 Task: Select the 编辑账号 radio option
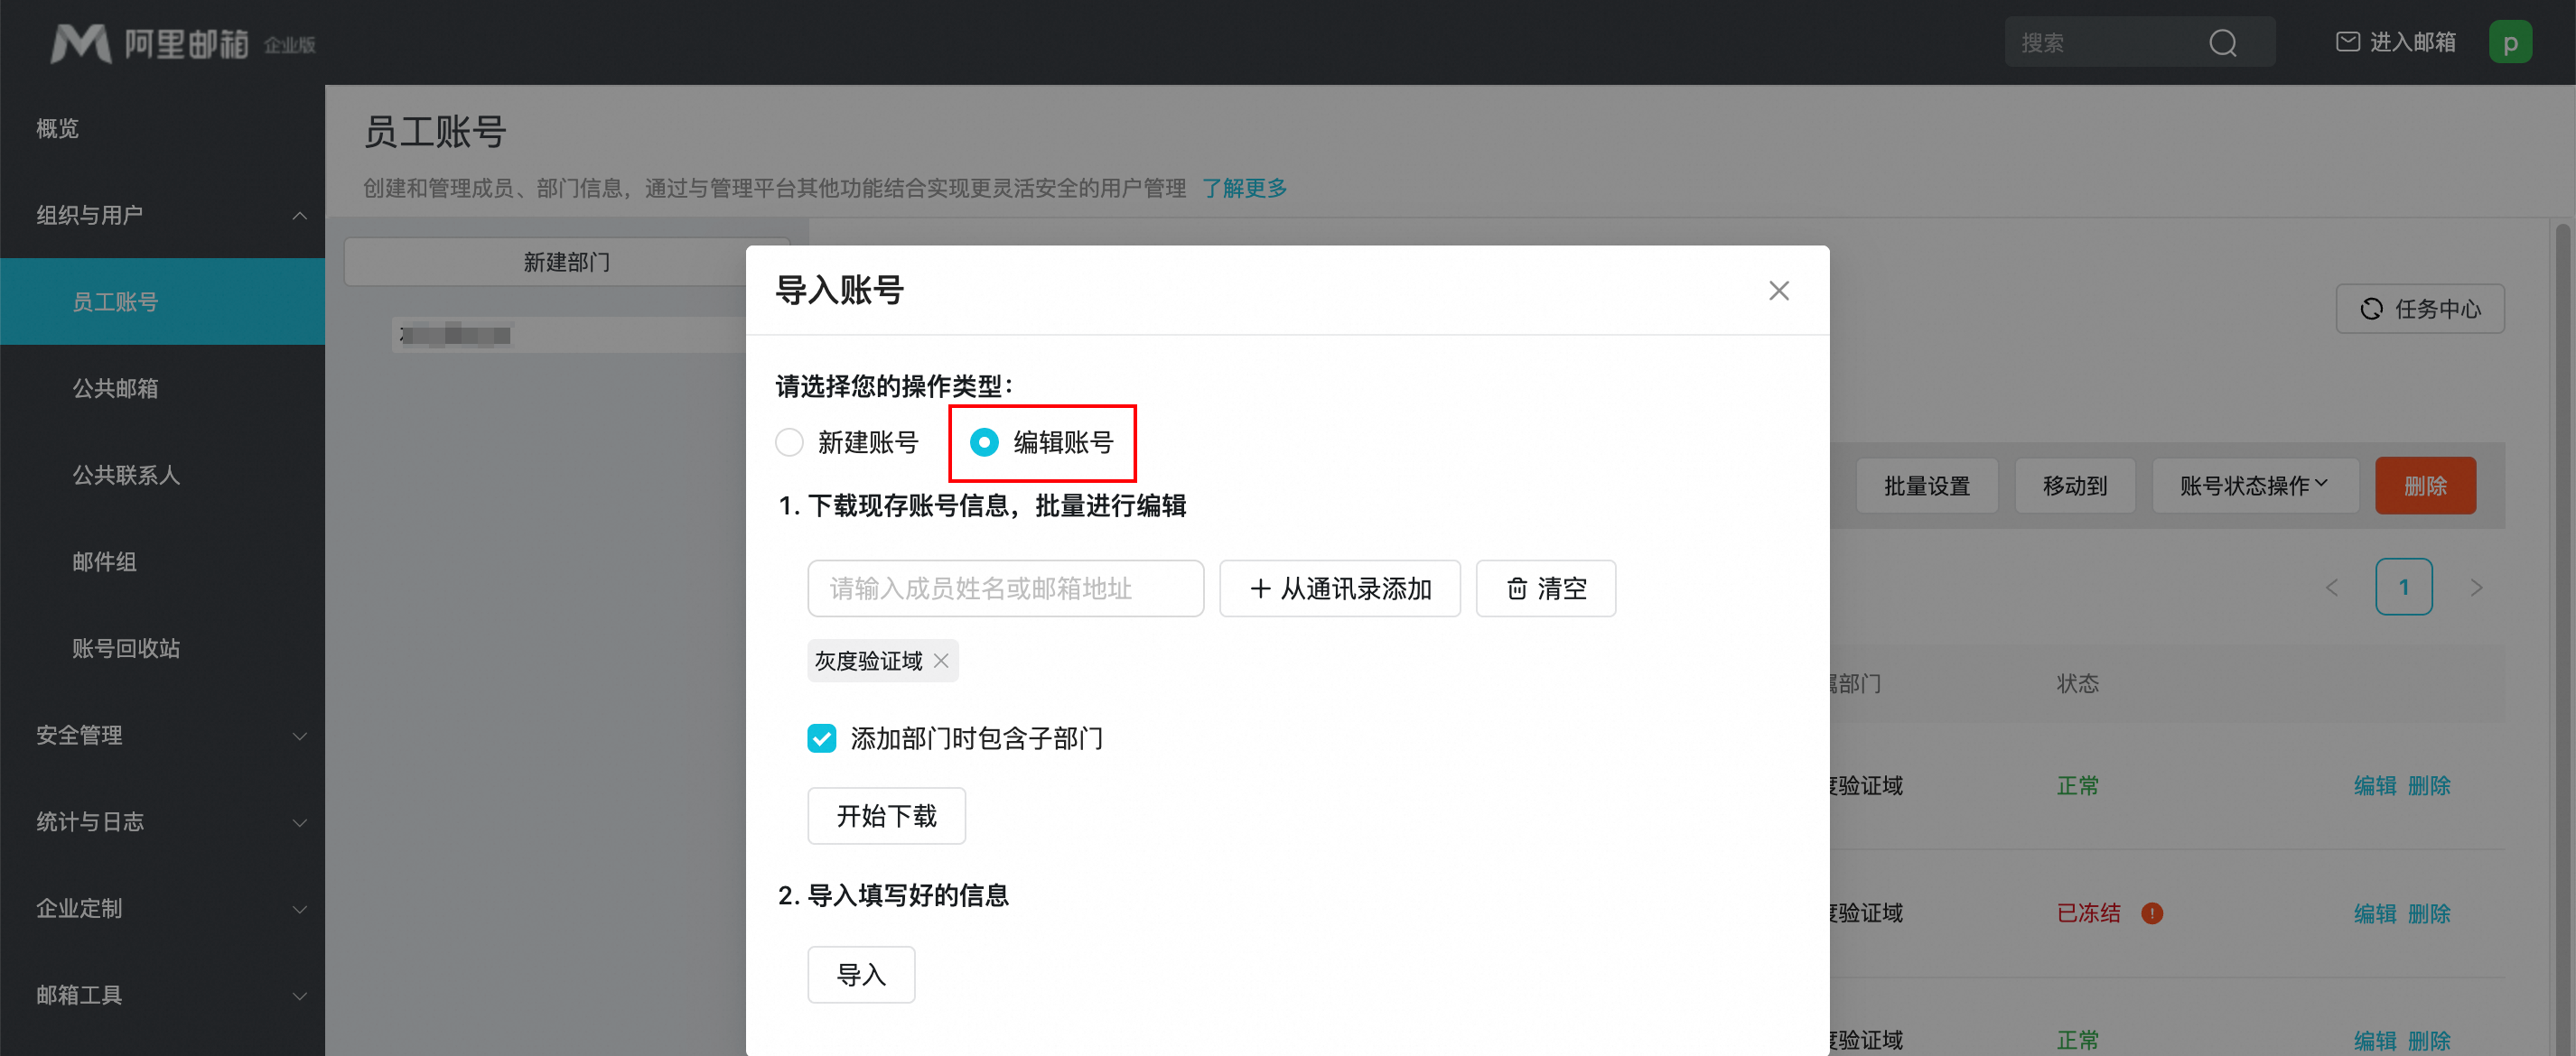pyautogui.click(x=984, y=442)
